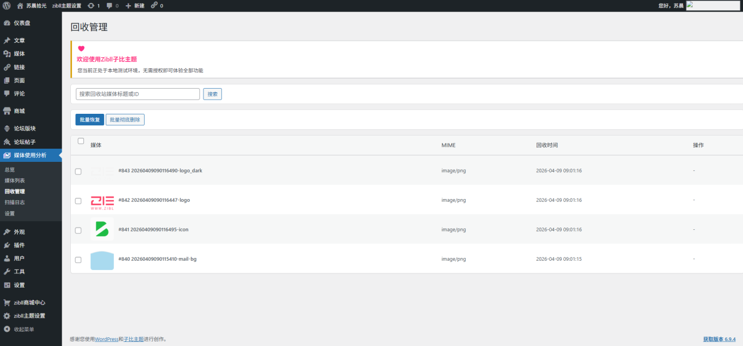743x346 pixels.
Task: Click the #842 logo thumbnail image
Action: point(102,201)
